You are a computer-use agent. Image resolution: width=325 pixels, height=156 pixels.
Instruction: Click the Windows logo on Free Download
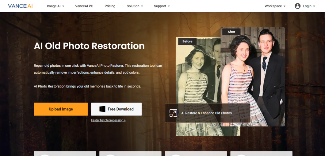pos(102,109)
